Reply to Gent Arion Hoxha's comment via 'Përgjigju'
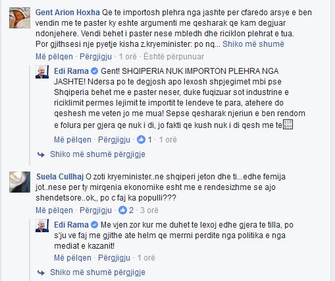This screenshot has width=335, height=281. [95, 57]
